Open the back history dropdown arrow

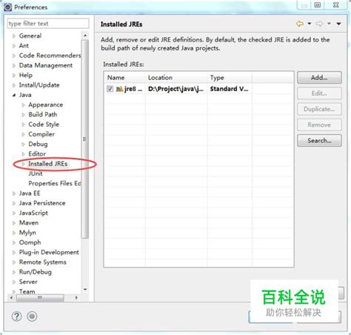pos(310,24)
